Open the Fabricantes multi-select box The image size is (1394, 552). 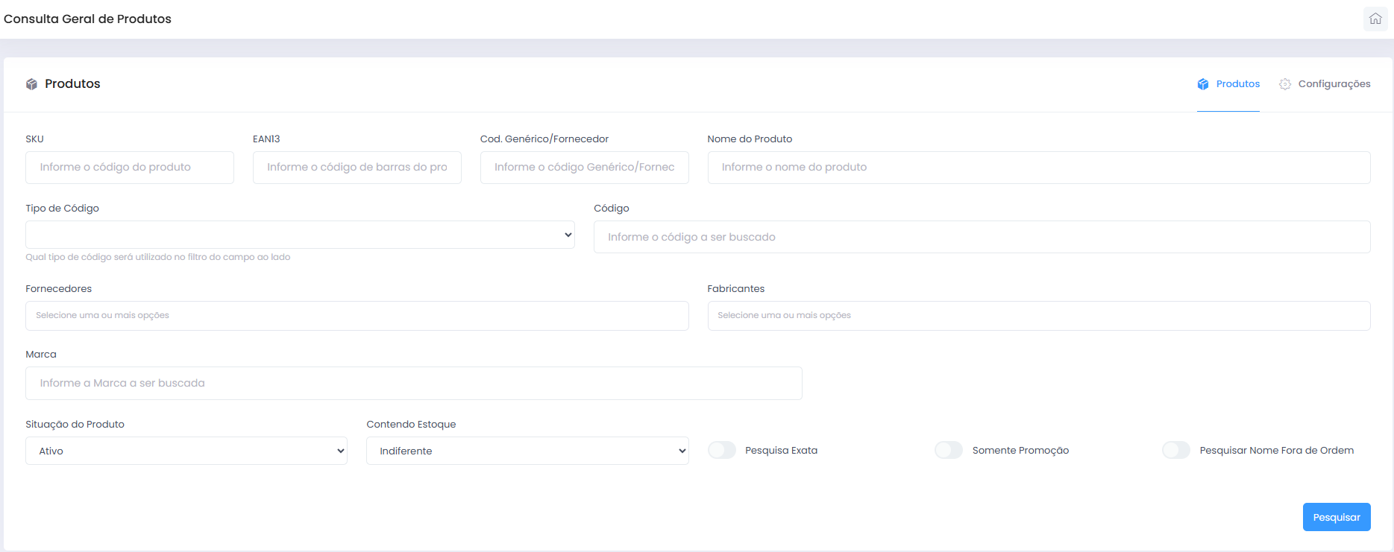tap(1038, 316)
